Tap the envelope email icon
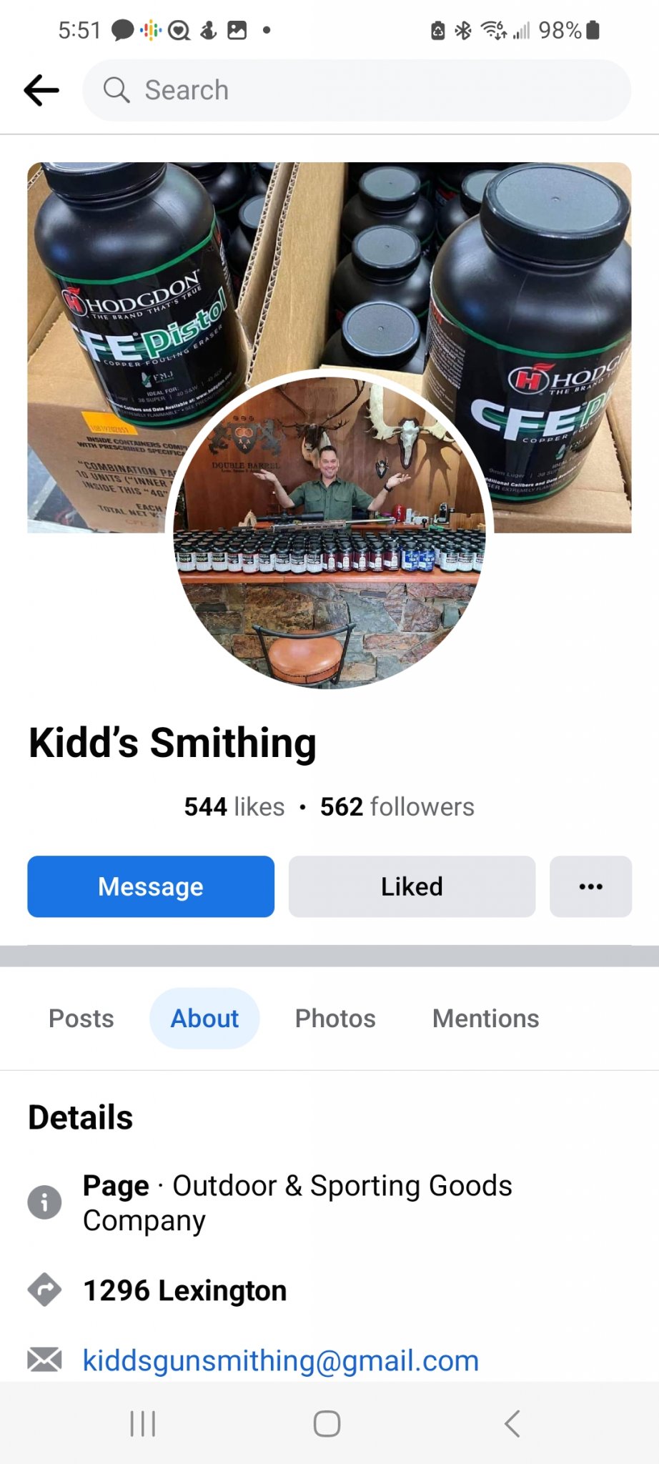This screenshot has height=1464, width=659. (44, 1360)
